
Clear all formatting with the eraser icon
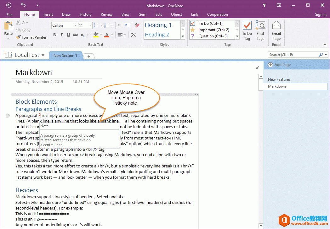[x=137, y=25]
